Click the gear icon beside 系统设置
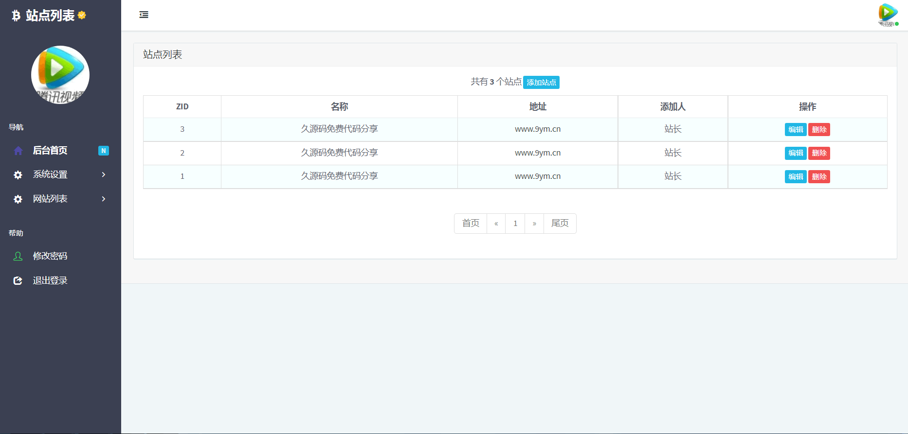 click(x=18, y=175)
